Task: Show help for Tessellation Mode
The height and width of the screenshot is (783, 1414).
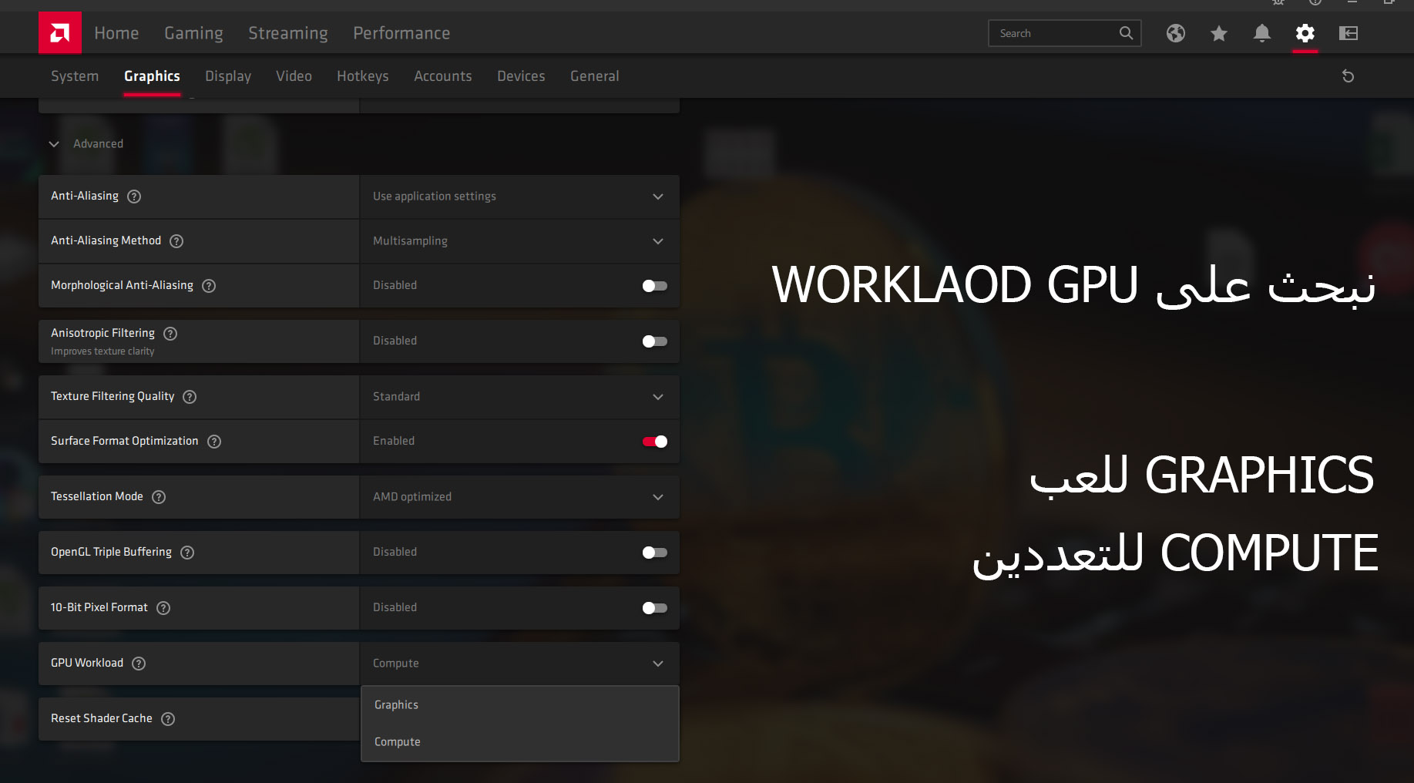Action: pos(159,497)
